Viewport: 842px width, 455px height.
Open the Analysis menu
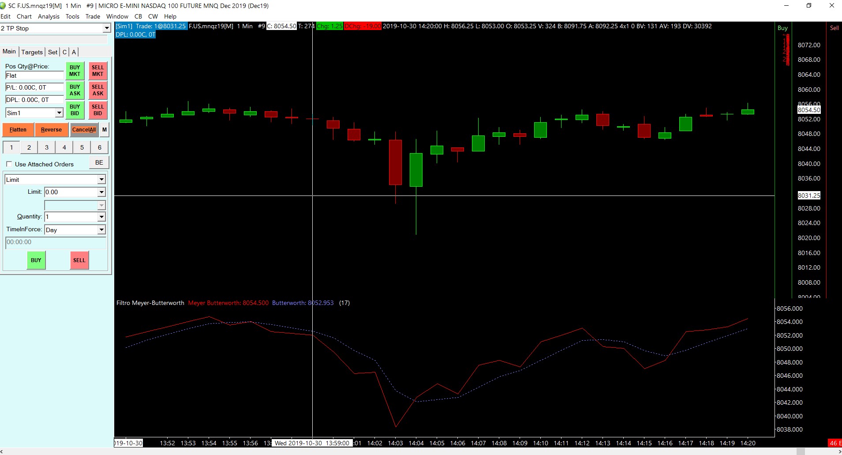[49, 16]
